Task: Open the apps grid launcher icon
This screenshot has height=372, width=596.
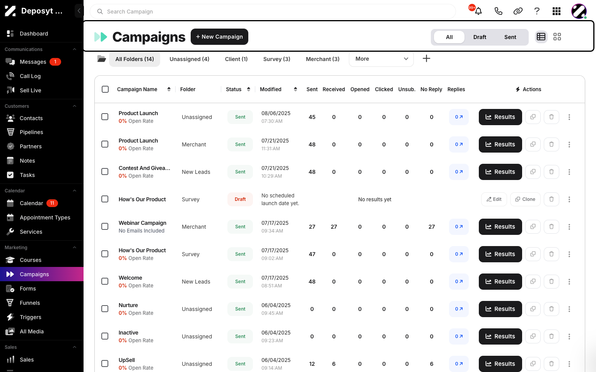Action: pos(557,11)
